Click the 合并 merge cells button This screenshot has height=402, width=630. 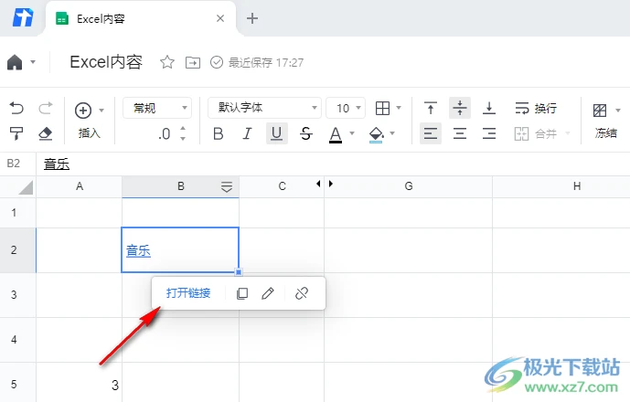tap(535, 133)
